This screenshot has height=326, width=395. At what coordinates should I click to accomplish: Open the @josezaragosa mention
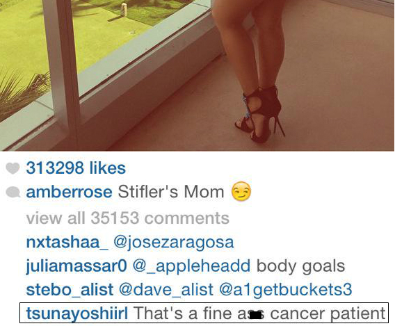click(x=174, y=243)
